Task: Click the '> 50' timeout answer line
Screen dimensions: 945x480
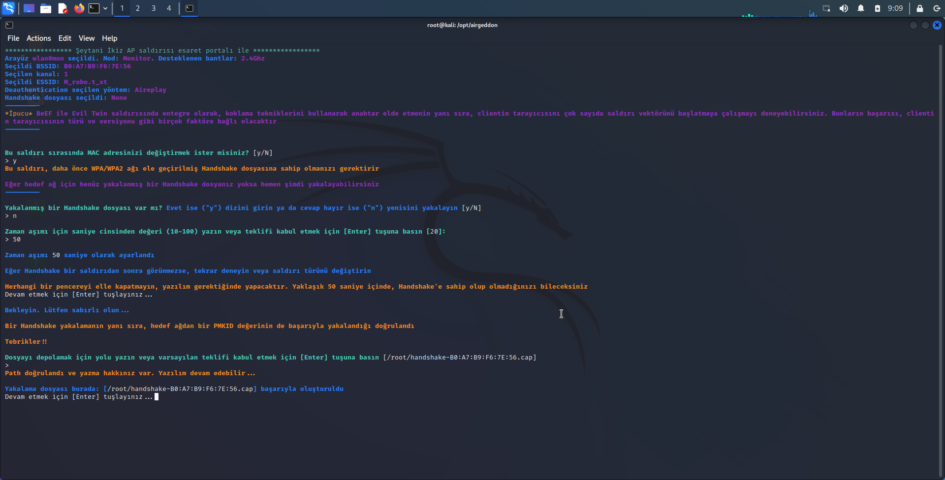Action: tap(13, 240)
